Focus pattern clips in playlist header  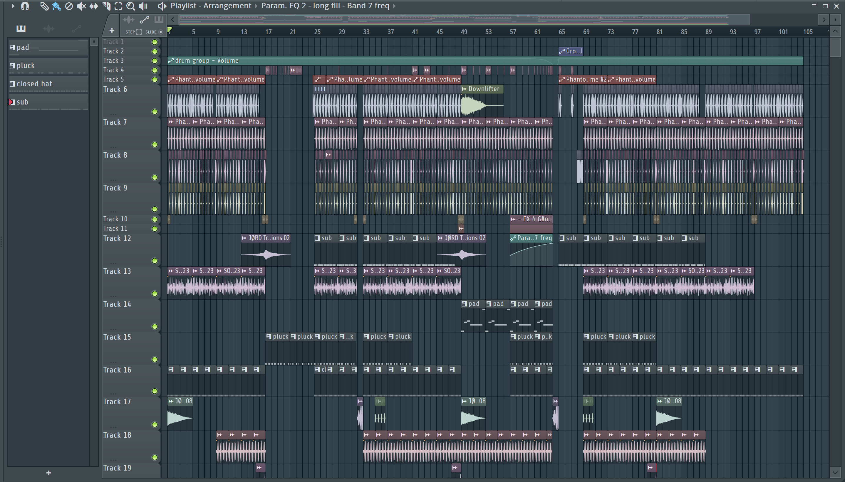click(x=159, y=20)
